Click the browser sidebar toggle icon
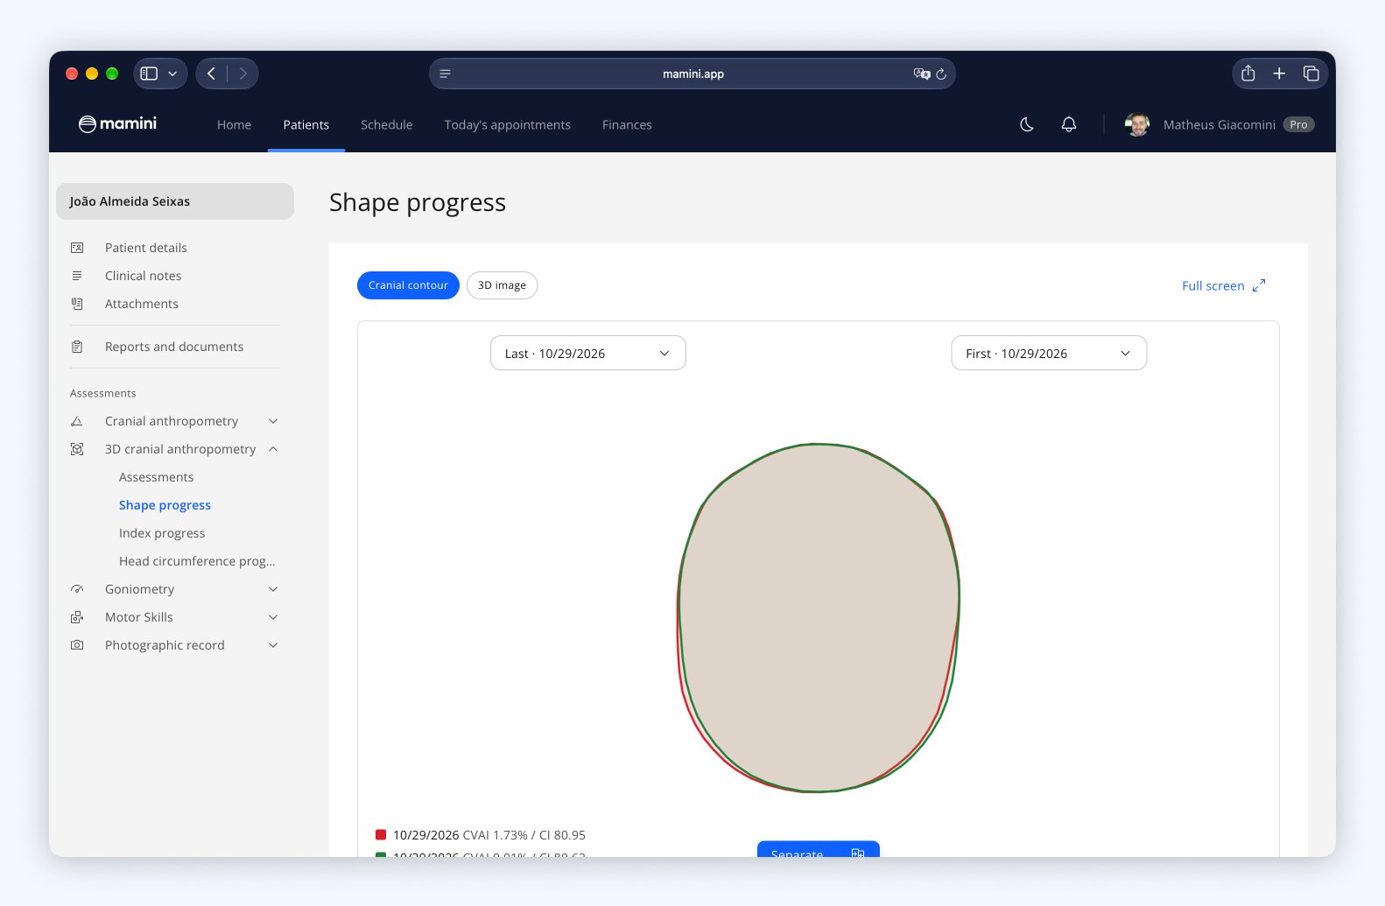Screen dimensions: 1385x906 pyautogui.click(x=149, y=74)
